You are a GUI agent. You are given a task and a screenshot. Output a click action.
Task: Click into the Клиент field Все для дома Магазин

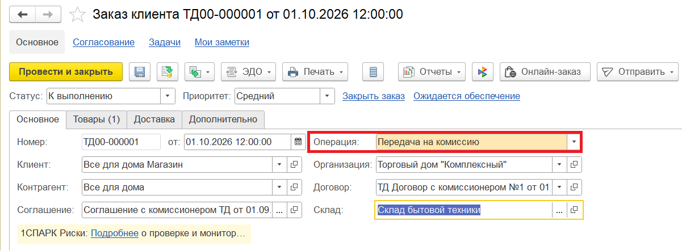coord(177,164)
